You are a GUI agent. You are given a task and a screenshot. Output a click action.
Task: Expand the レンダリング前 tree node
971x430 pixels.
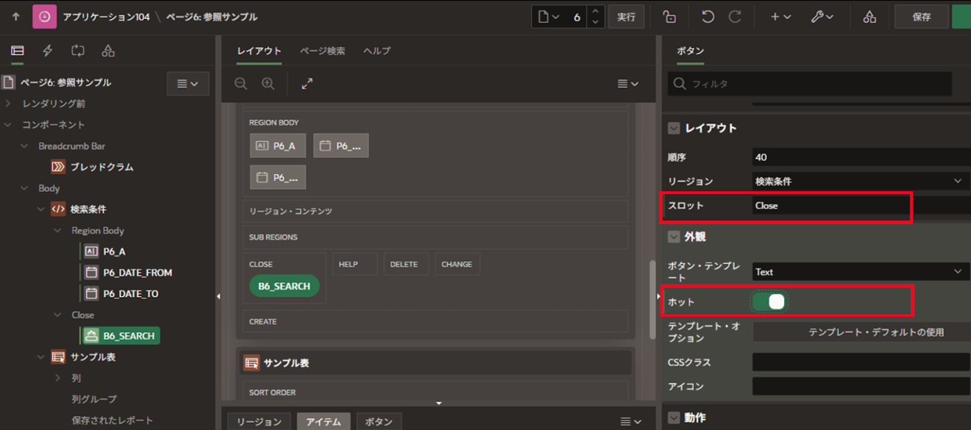[8, 104]
